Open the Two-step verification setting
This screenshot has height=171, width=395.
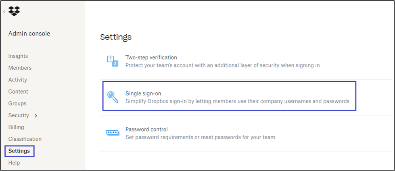click(151, 58)
